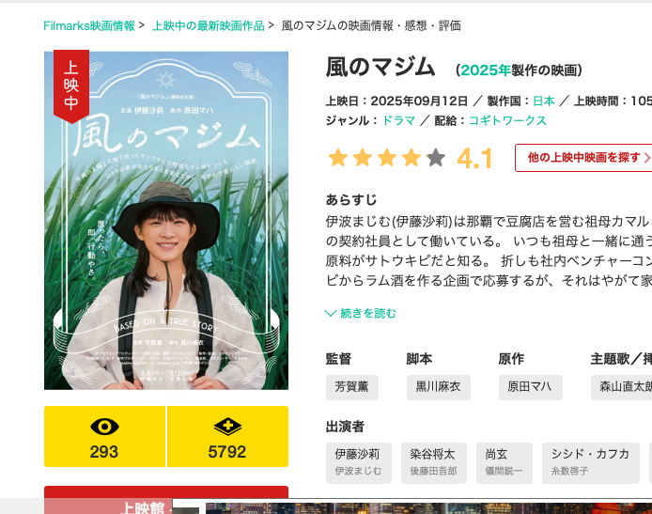652x514 pixels.
Task: Click the red 上映中 ribbon badge
Action: [x=71, y=86]
